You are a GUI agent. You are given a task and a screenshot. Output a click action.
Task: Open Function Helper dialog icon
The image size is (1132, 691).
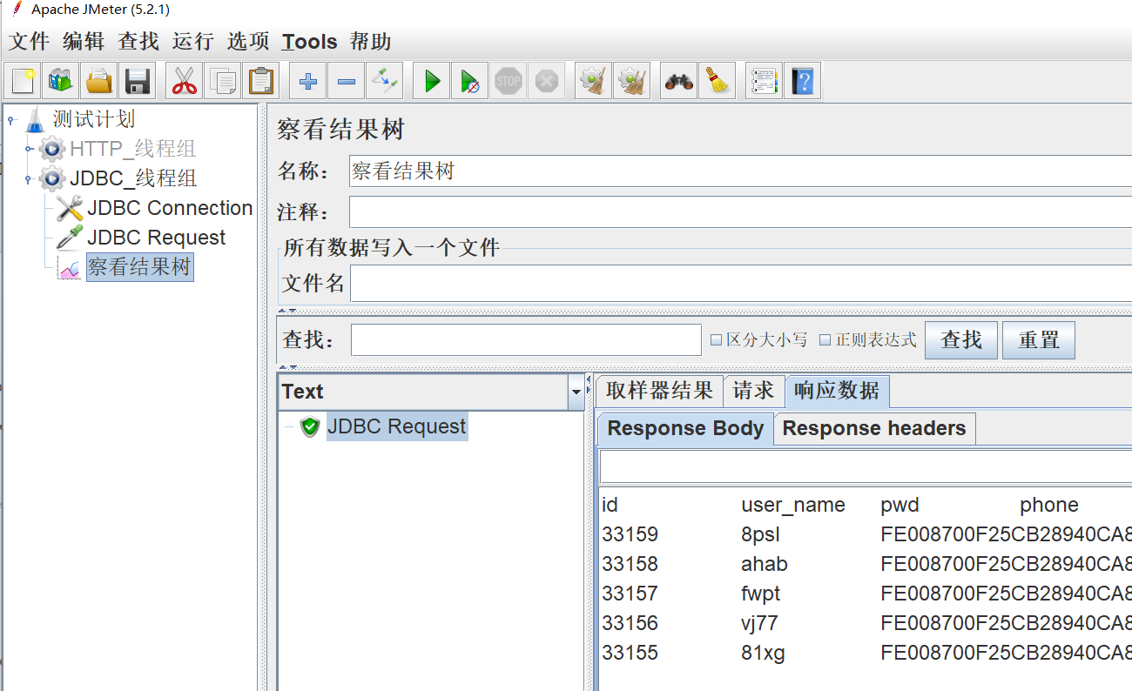pyautogui.click(x=764, y=82)
